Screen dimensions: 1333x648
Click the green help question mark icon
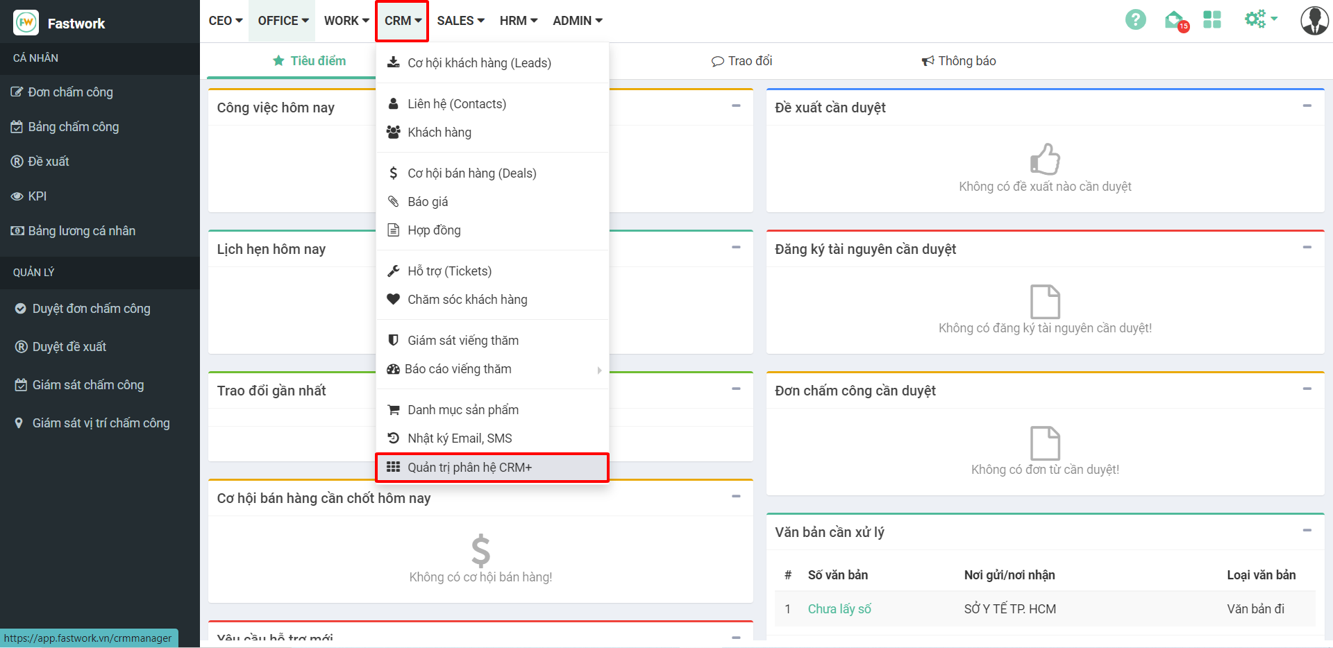pos(1135,20)
